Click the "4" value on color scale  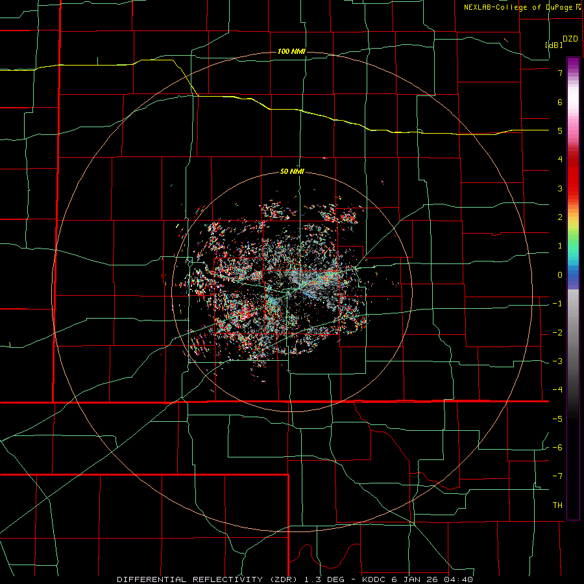(560, 160)
